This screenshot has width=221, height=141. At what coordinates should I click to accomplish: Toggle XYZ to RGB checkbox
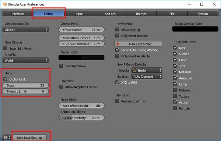pos(117,82)
